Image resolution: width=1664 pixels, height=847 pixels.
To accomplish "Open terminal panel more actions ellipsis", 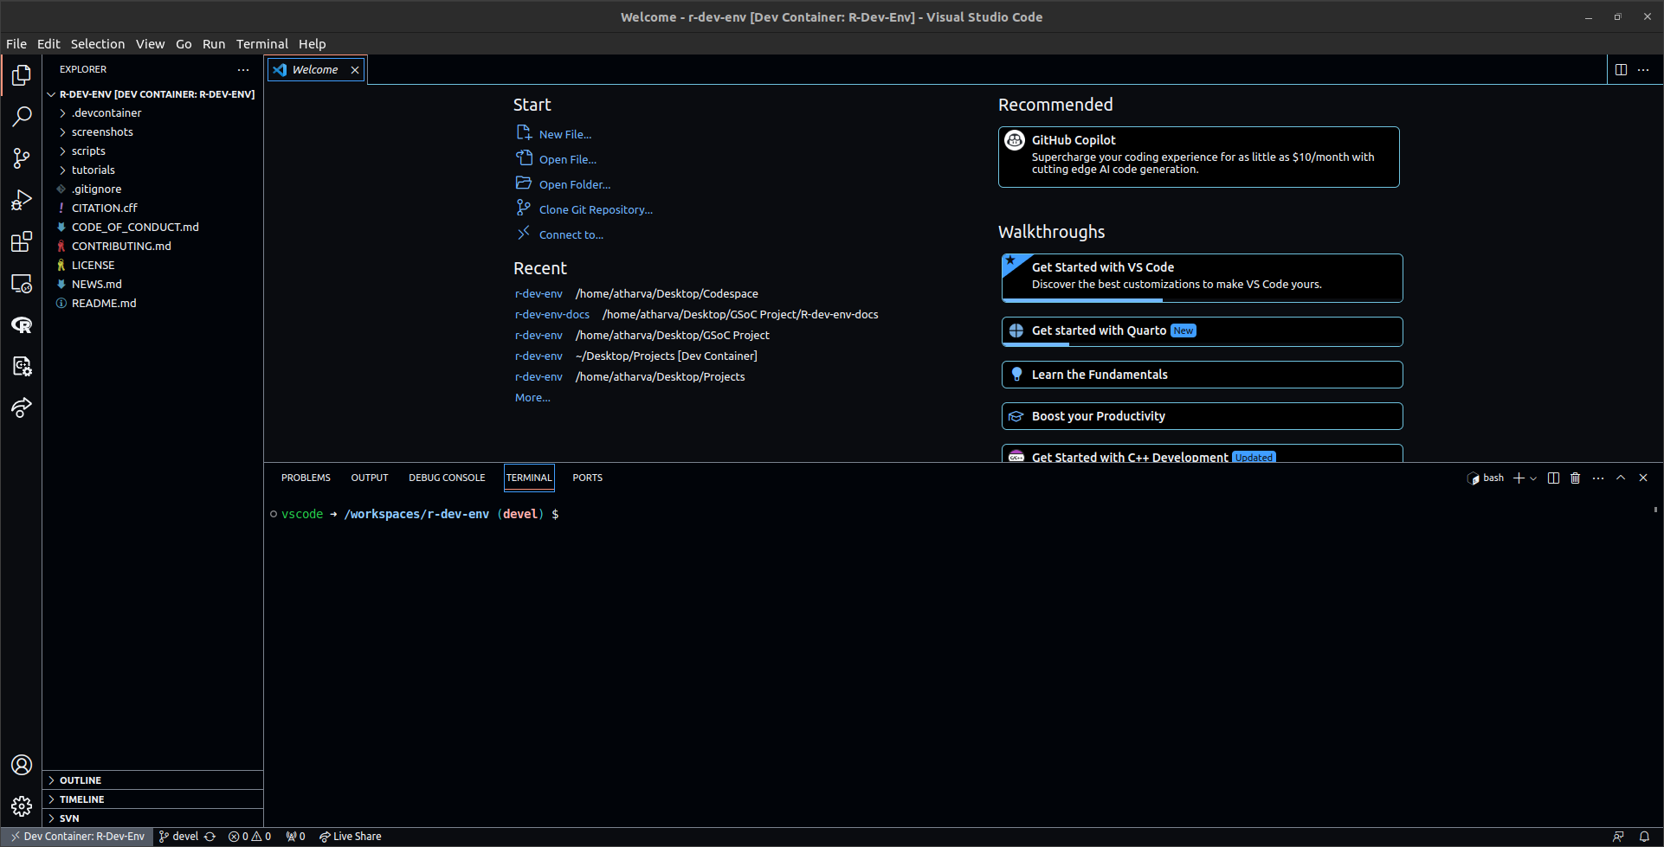I will 1598,478.
